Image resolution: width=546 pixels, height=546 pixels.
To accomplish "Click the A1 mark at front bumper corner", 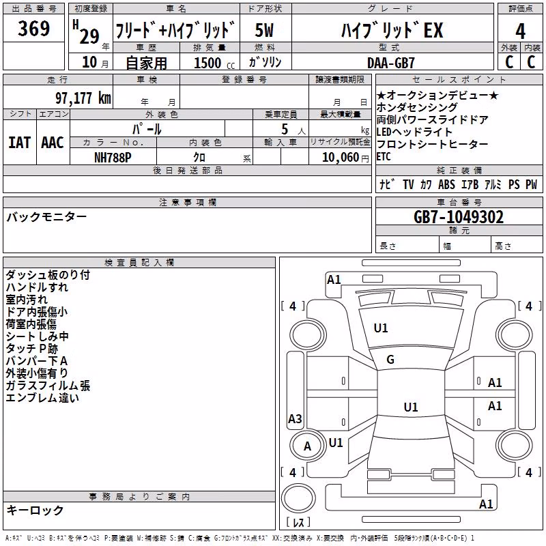I will tap(334, 280).
